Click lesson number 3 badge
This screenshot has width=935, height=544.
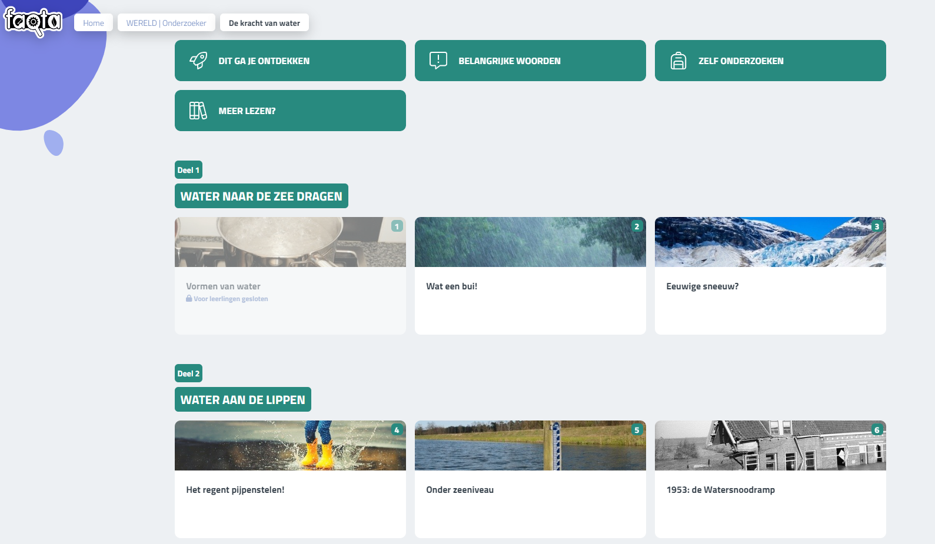tap(877, 226)
